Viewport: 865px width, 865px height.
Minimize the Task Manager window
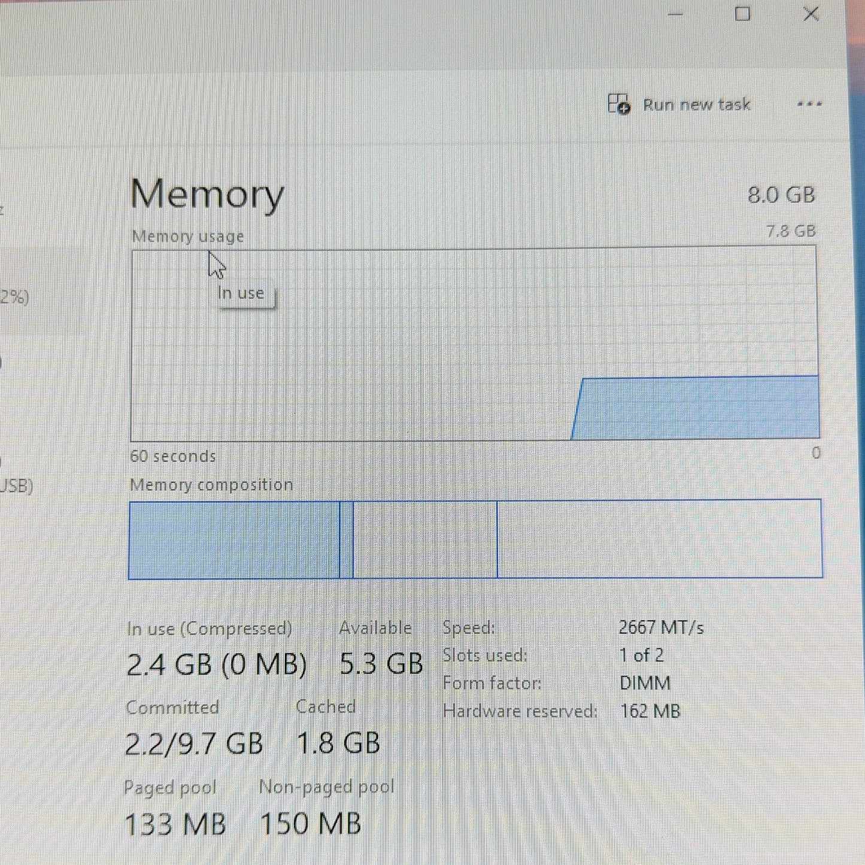pyautogui.click(x=675, y=14)
